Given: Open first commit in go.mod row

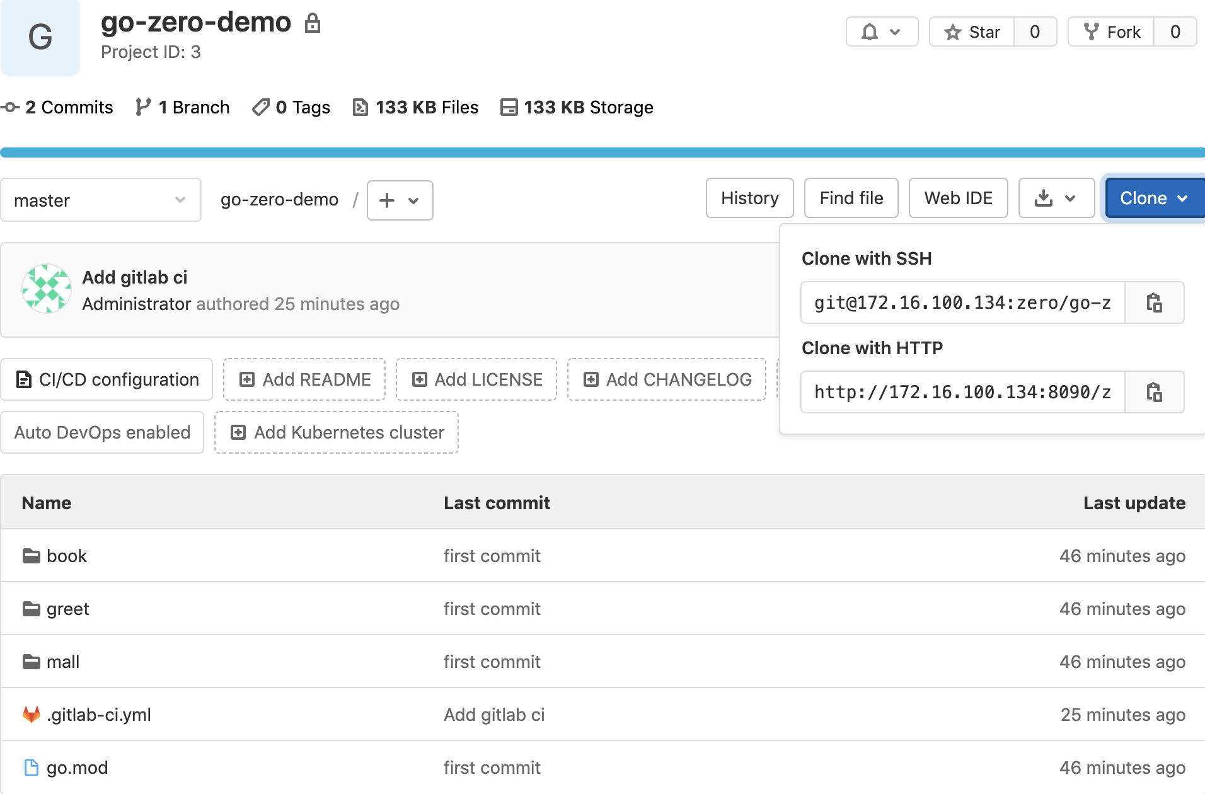Looking at the screenshot, I should (x=492, y=768).
